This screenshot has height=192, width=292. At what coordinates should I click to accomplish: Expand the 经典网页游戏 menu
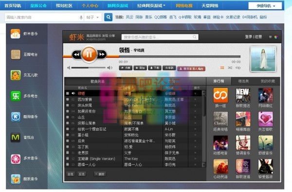point(151,6)
